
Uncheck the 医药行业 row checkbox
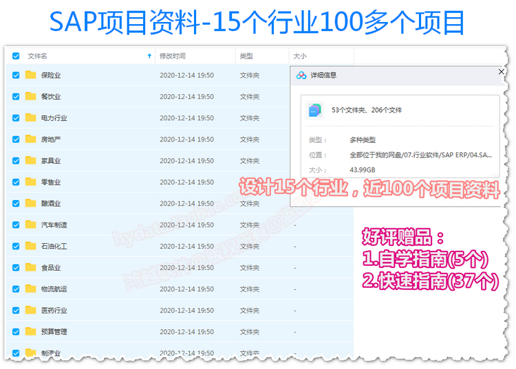coord(16,310)
